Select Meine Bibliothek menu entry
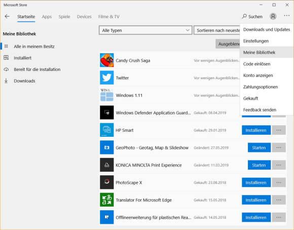This screenshot has width=294, height=230. point(267,52)
